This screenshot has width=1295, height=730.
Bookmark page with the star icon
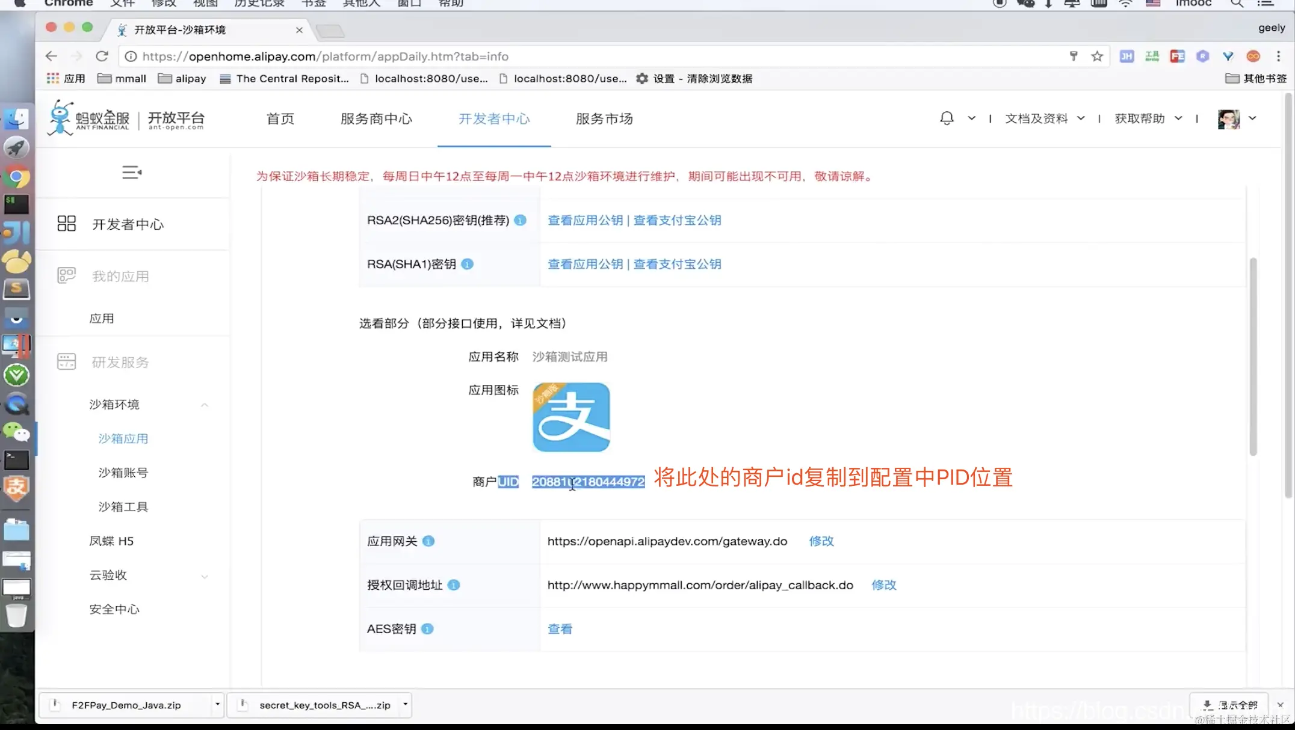coord(1097,57)
